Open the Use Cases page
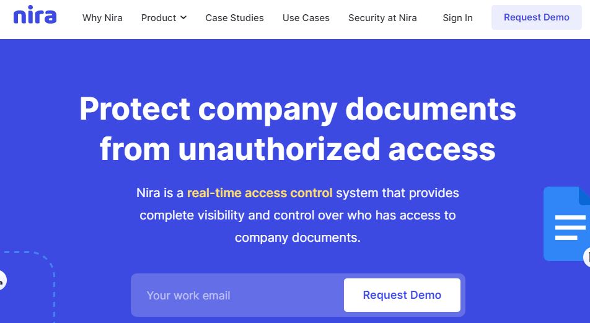 306,18
